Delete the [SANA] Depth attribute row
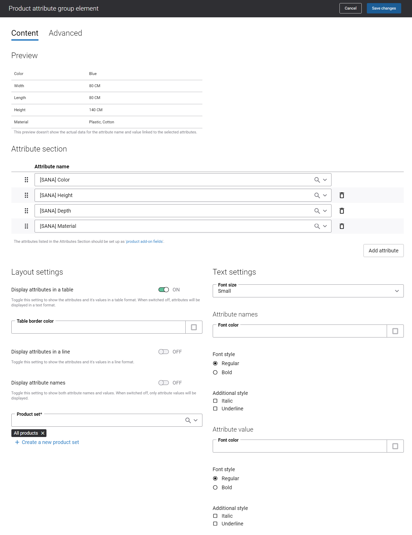412x535 pixels. [x=342, y=211]
